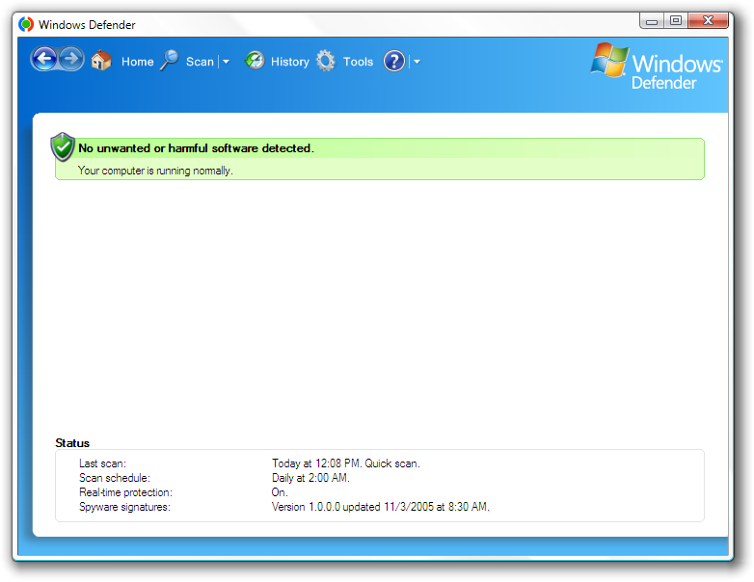Viewport: 754px width, 582px height.
Task: Click the green shield status icon
Action: [63, 147]
